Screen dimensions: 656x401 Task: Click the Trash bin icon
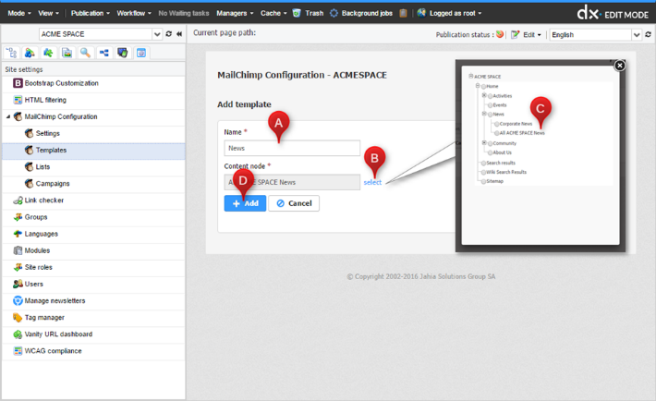pos(297,13)
